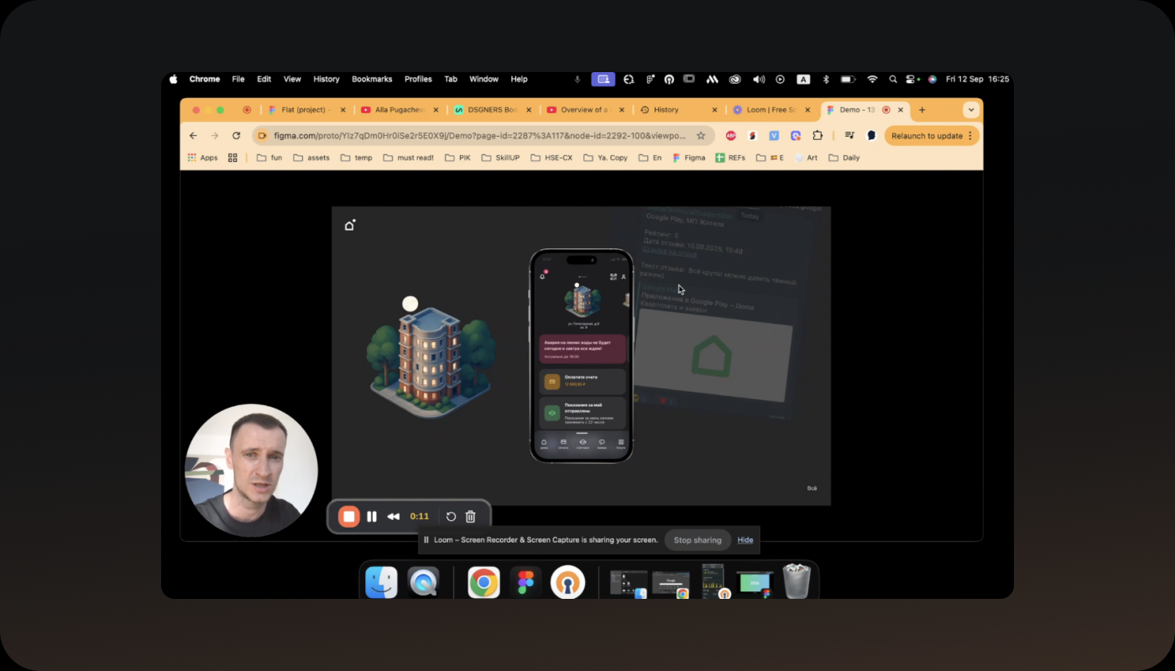Viewport: 1175px width, 671px height.
Task: Delete the recording using the trash icon
Action: tap(471, 517)
